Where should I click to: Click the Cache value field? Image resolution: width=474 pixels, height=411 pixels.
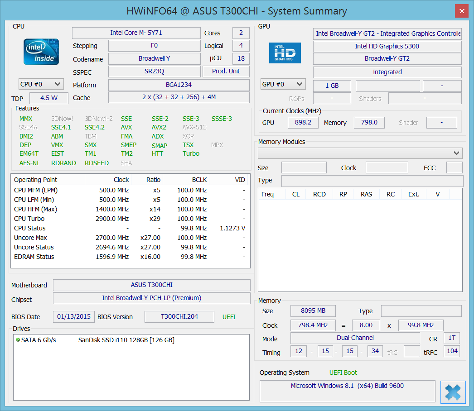coord(179,97)
